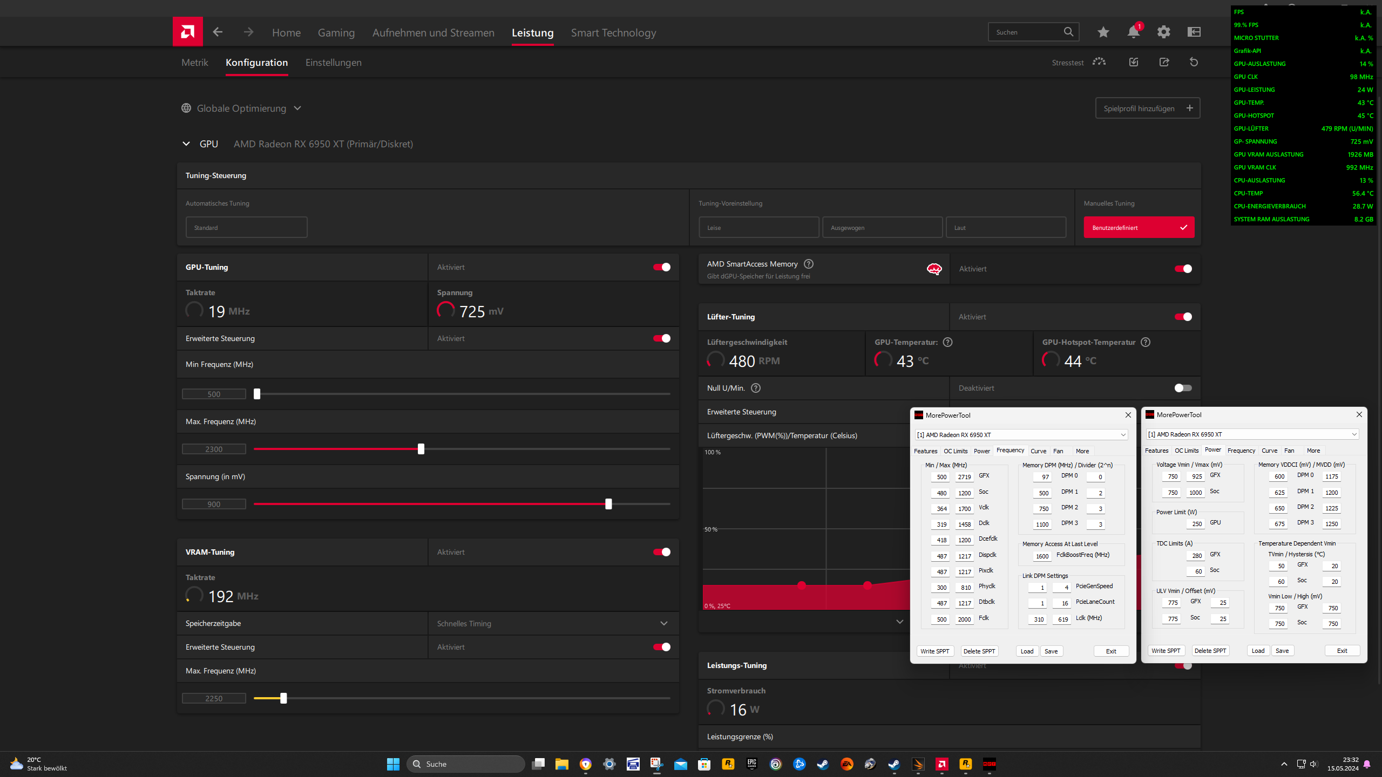
Task: Open settings gear icon in header
Action: 1163,32
